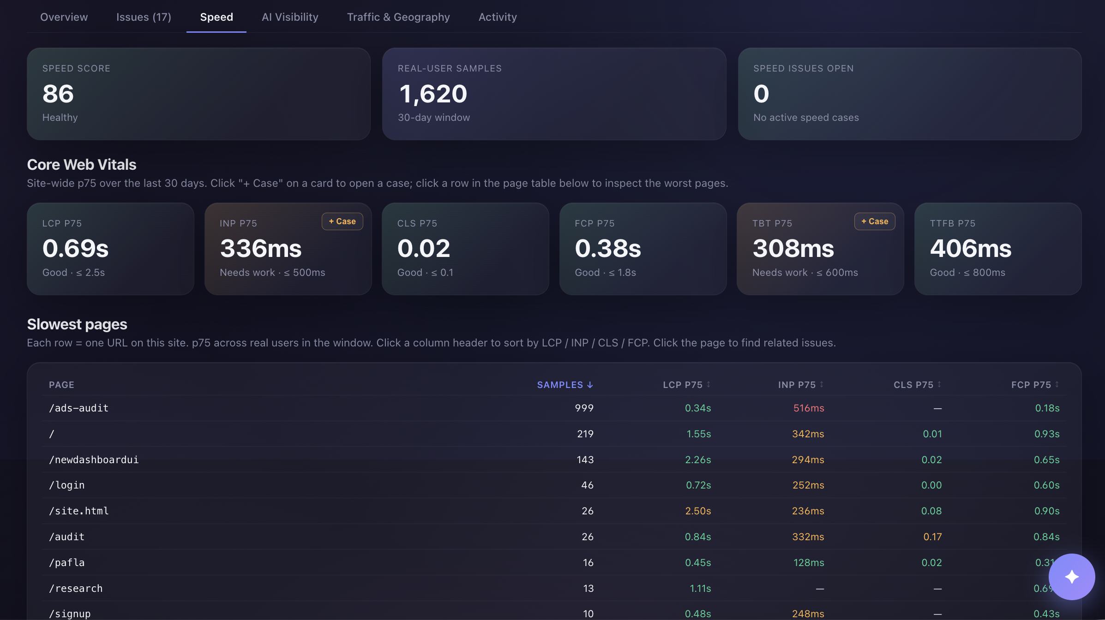Open Traffic & Geography tab
The height and width of the screenshot is (620, 1105).
pyautogui.click(x=398, y=17)
